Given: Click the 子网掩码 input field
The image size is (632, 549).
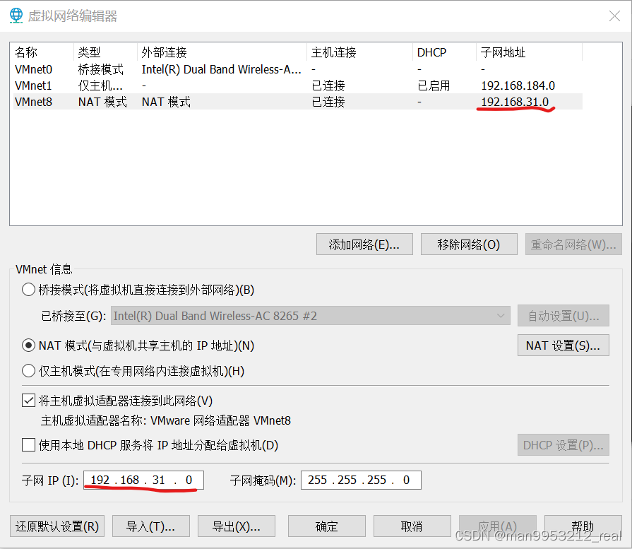Looking at the screenshot, I should point(361,480).
